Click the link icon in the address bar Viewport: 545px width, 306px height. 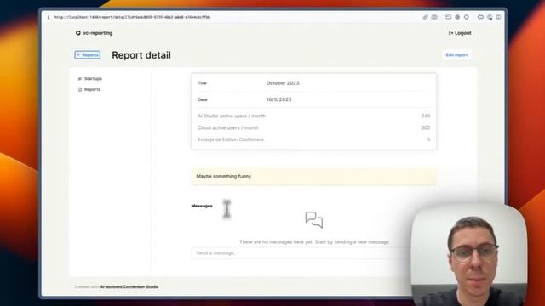[x=425, y=17]
